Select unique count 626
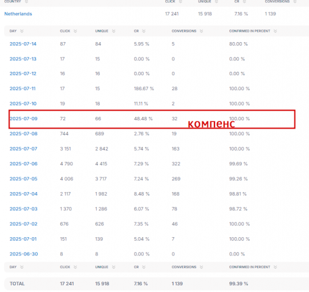The width and height of the screenshot is (309, 292). 100,224
